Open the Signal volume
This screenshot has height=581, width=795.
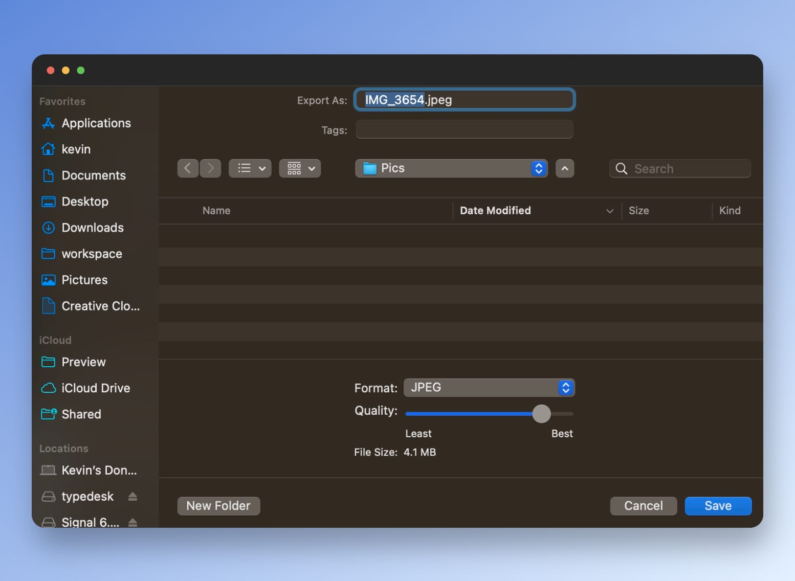80,522
